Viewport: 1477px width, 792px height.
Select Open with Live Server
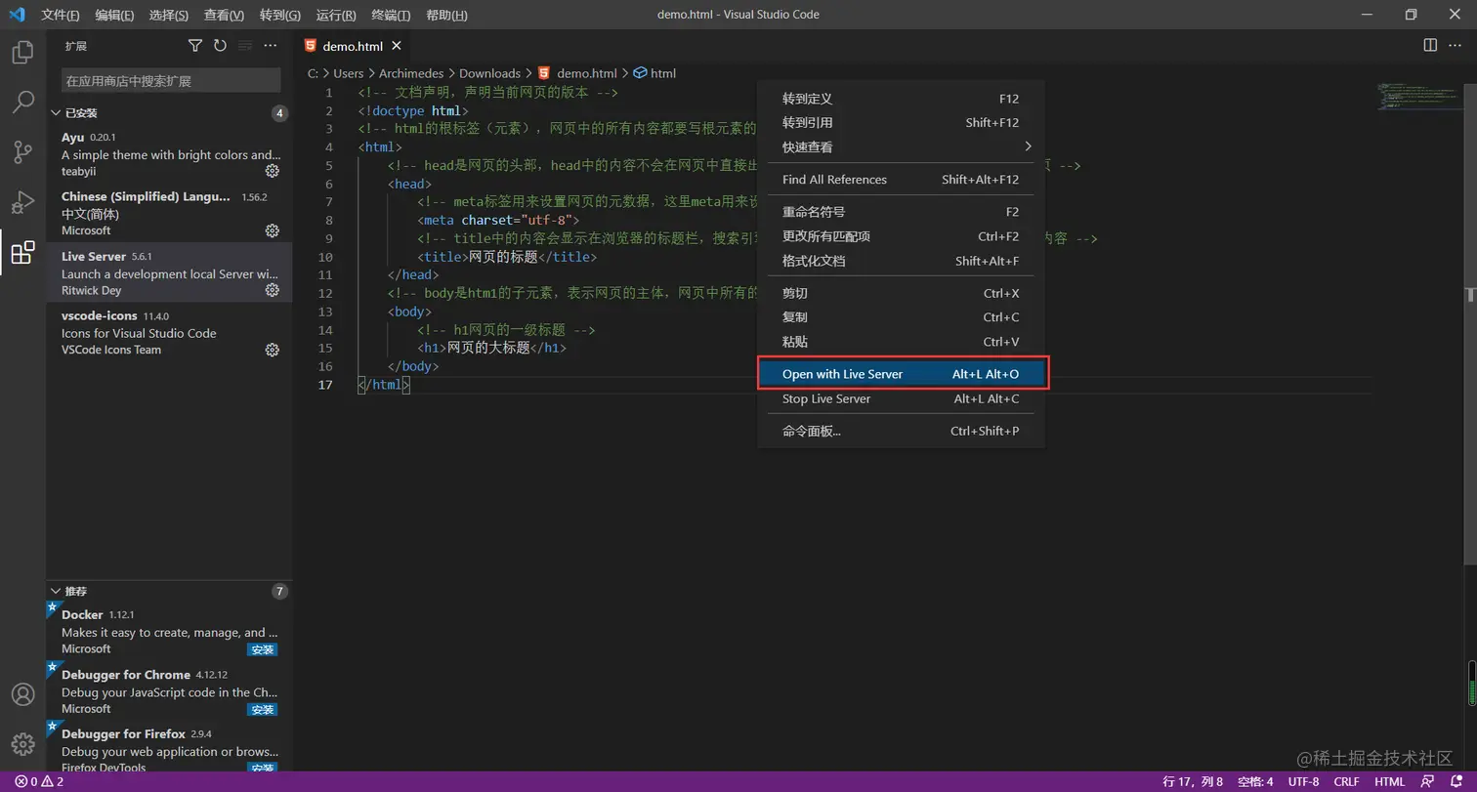901,374
